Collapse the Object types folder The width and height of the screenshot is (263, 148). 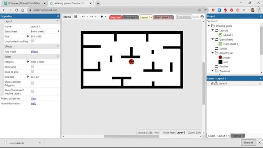(x=212, y=53)
